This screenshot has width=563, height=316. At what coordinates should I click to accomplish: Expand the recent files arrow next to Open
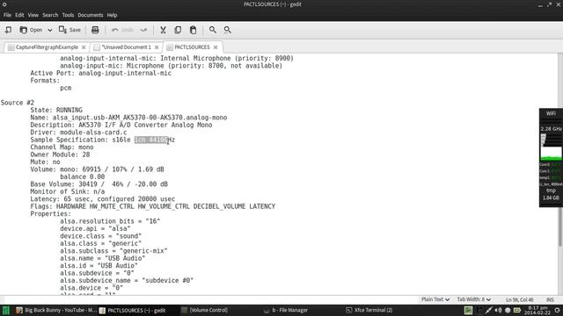click(50, 30)
